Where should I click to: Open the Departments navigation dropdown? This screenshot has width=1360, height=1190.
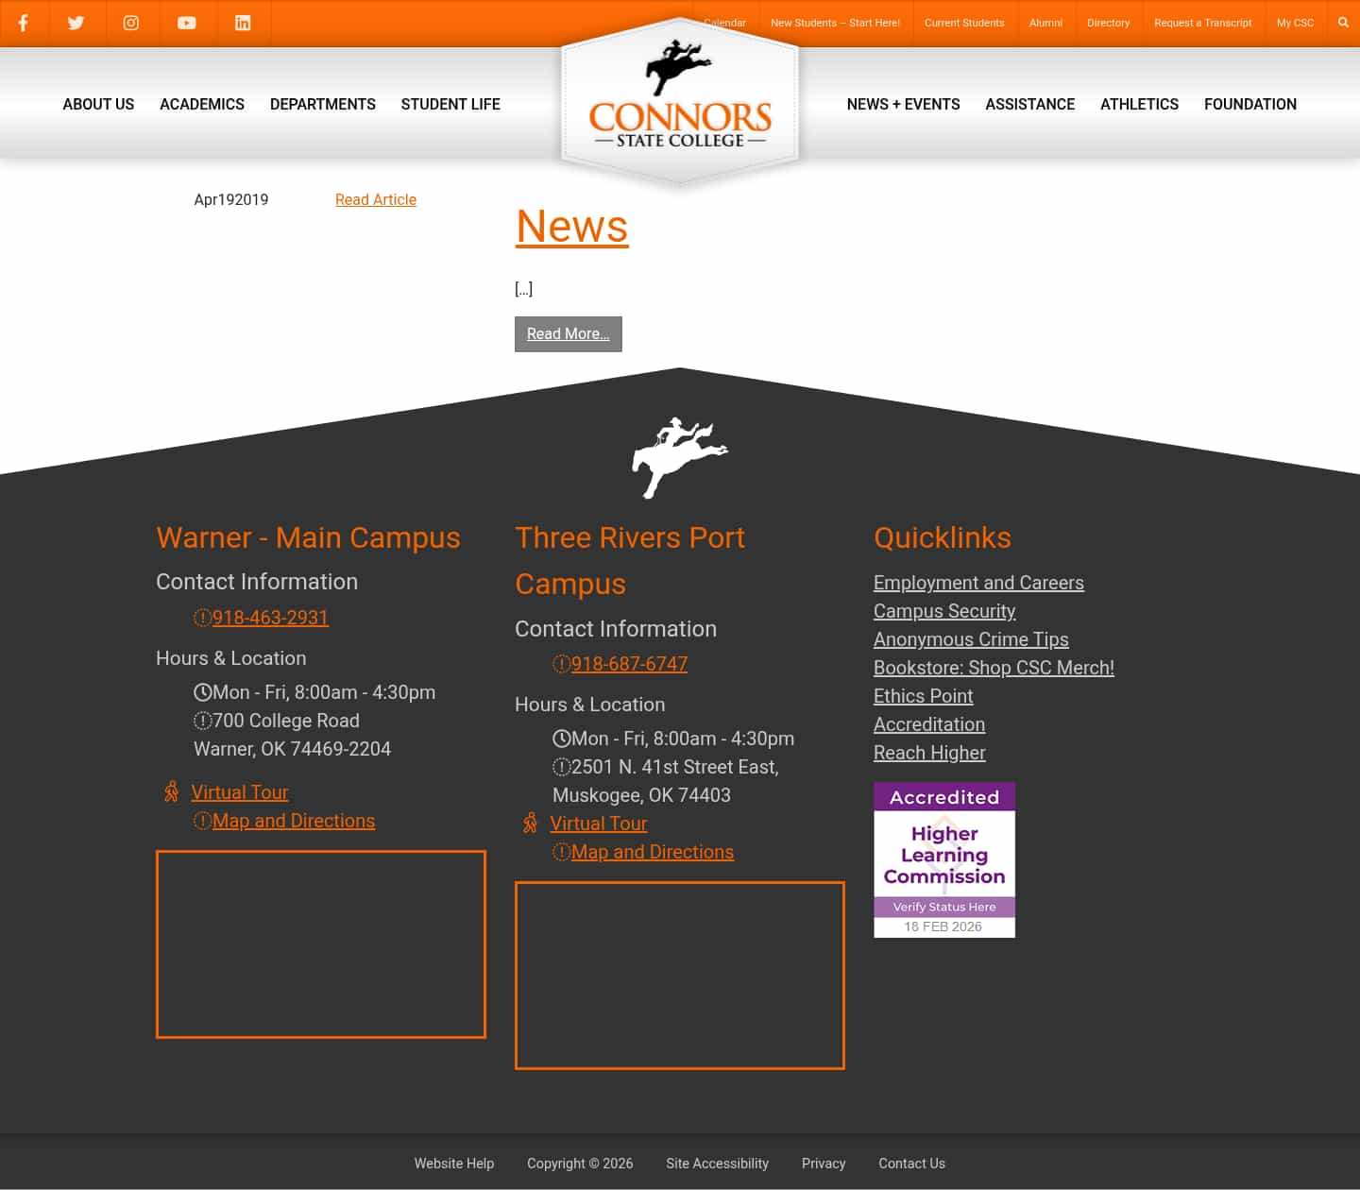[x=322, y=105]
